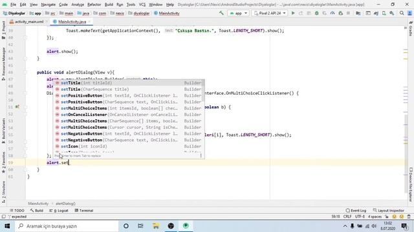The width and height of the screenshot is (414, 232).
Task: Open the Resource Manager side panel
Action: click(3, 64)
